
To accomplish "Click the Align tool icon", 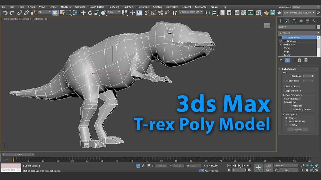I will [x=214, y=13].
